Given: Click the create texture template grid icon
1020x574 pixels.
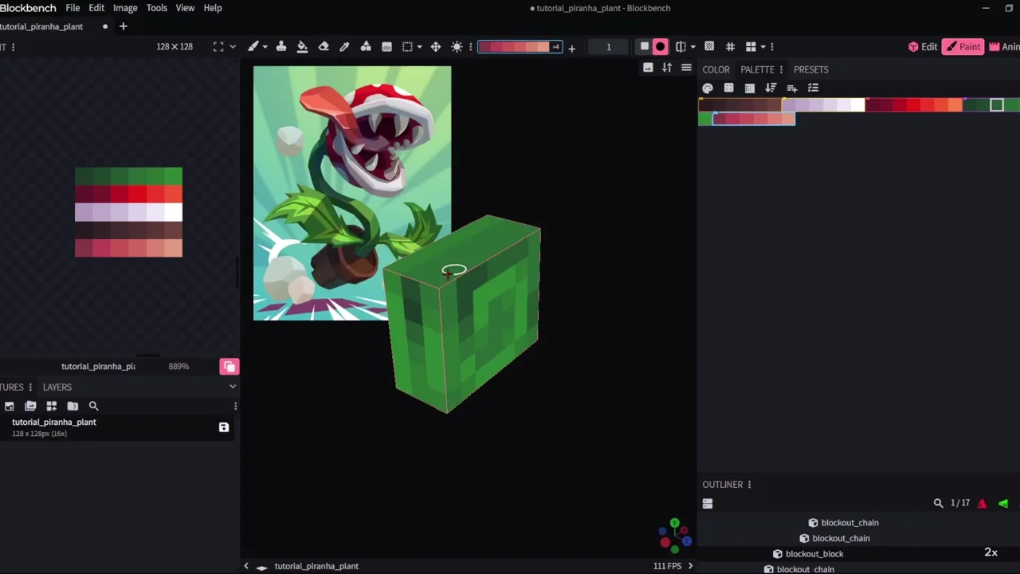Looking at the screenshot, I should point(52,406).
